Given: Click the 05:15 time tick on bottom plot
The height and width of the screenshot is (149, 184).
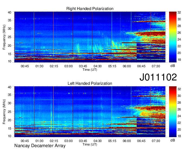Looking at the screenshot, I should 112,141.
